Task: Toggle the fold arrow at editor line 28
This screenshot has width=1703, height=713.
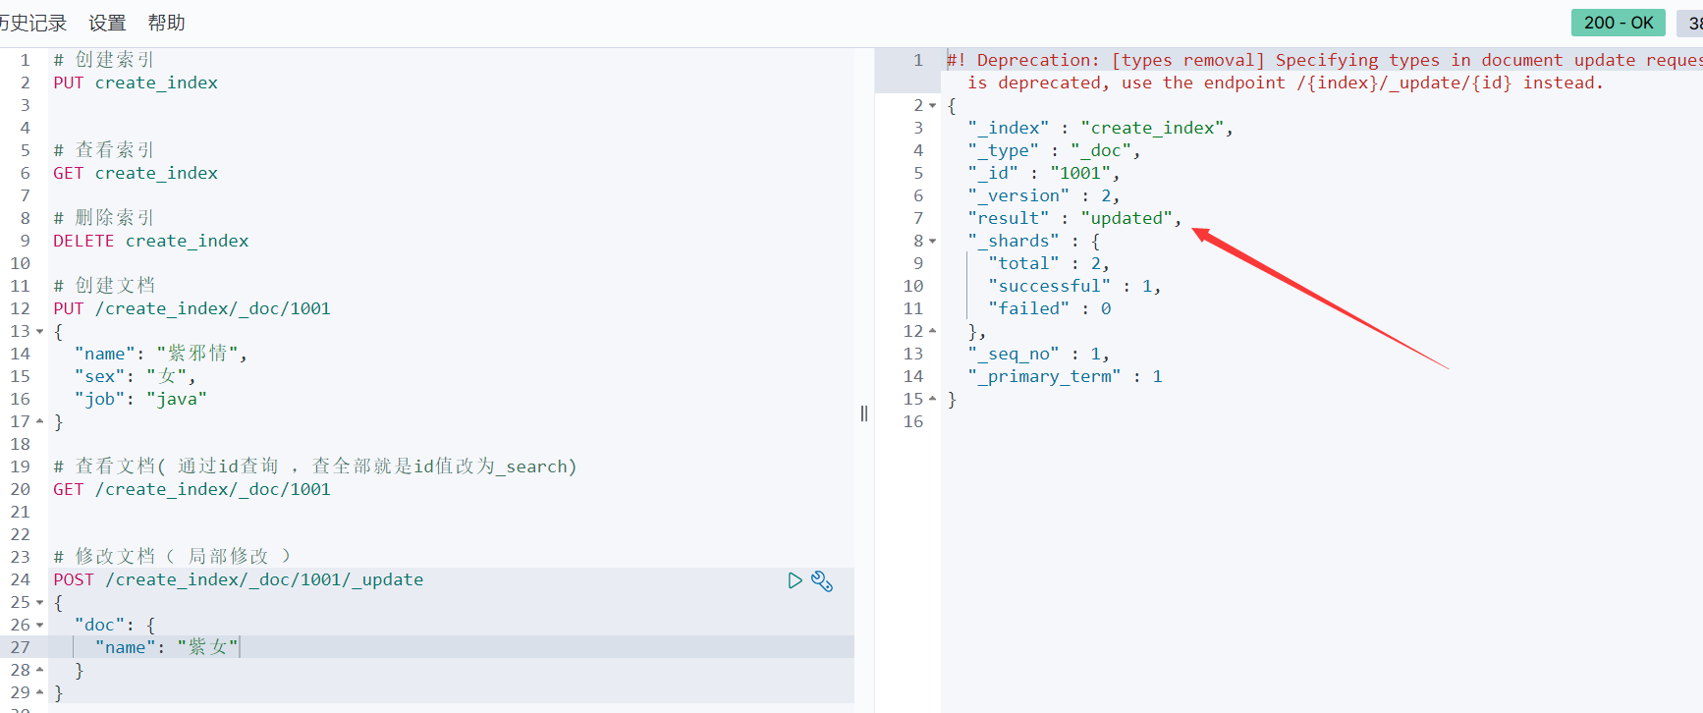Action: click(x=40, y=670)
